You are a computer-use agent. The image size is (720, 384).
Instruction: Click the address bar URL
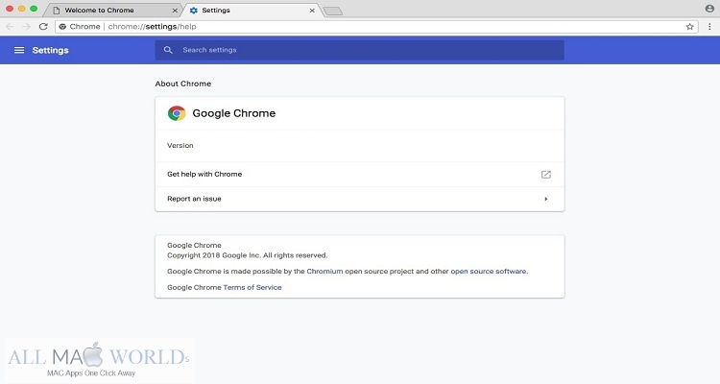point(152,27)
